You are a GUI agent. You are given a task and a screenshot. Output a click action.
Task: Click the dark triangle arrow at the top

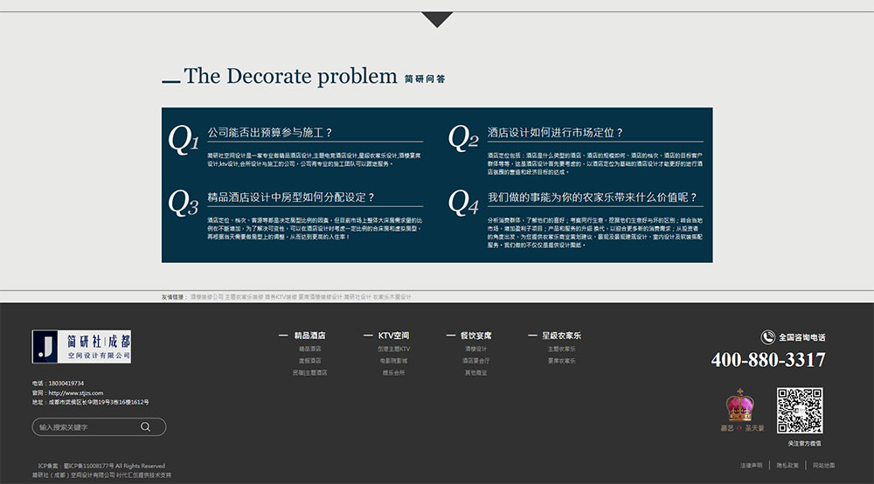(437, 19)
